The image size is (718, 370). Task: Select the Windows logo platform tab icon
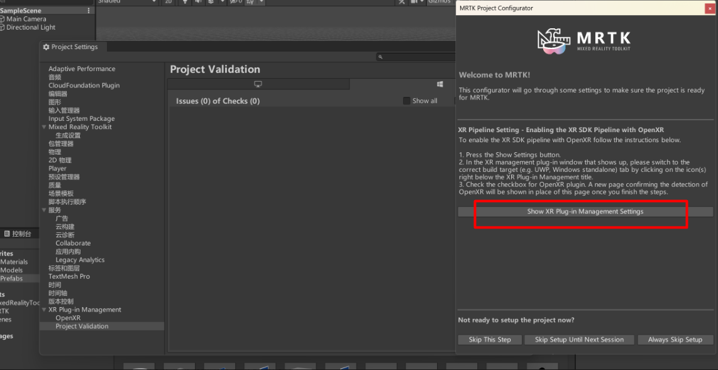pos(439,84)
